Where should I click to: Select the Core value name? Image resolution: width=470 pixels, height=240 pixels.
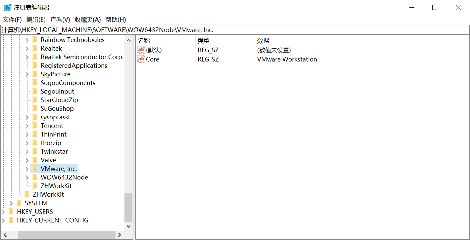point(153,59)
